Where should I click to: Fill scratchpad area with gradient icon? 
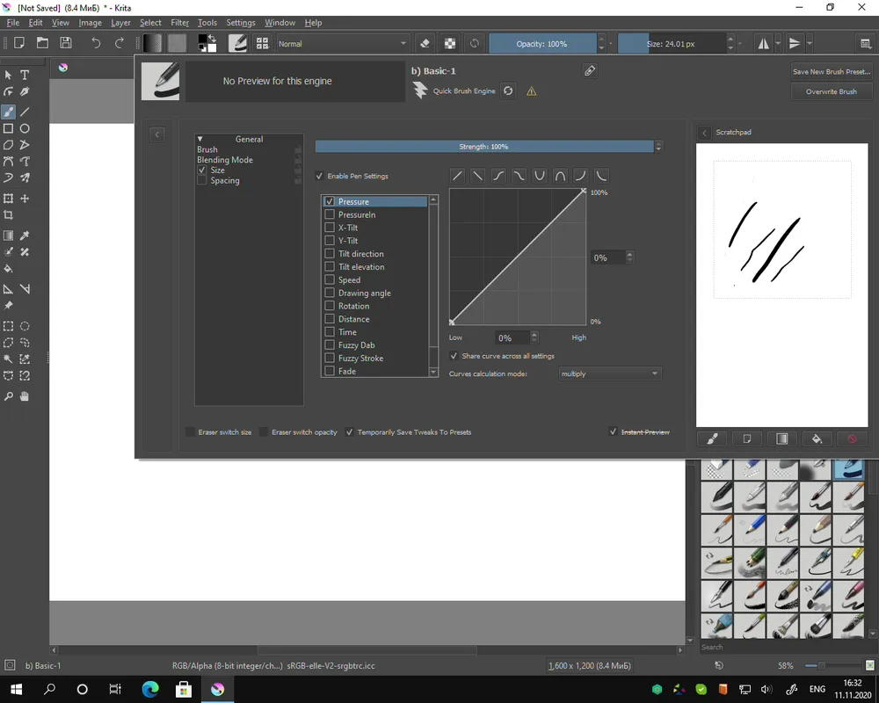[781, 438]
